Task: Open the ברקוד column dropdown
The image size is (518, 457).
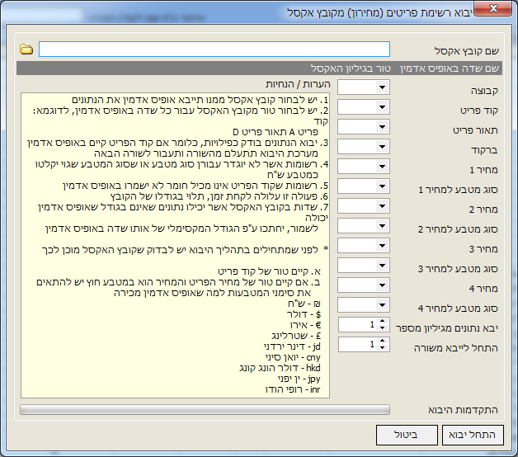Action: click(x=382, y=147)
